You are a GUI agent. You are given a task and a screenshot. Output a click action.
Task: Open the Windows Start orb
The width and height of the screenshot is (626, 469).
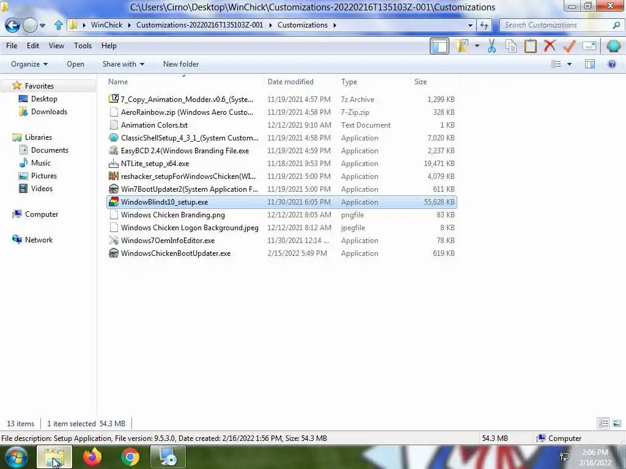17,457
